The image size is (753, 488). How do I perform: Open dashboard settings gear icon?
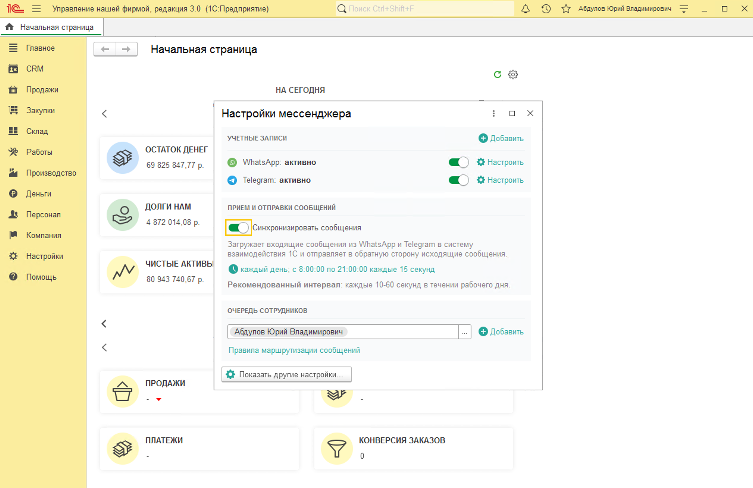[x=513, y=75]
